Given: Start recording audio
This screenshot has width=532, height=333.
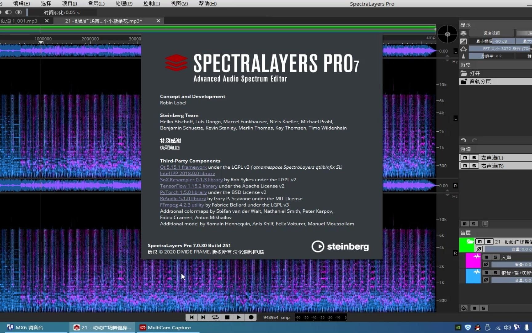Looking at the screenshot, I should [x=251, y=317].
